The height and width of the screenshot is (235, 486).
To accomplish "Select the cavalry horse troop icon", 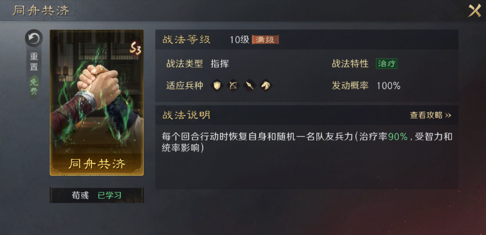I will point(265,85).
